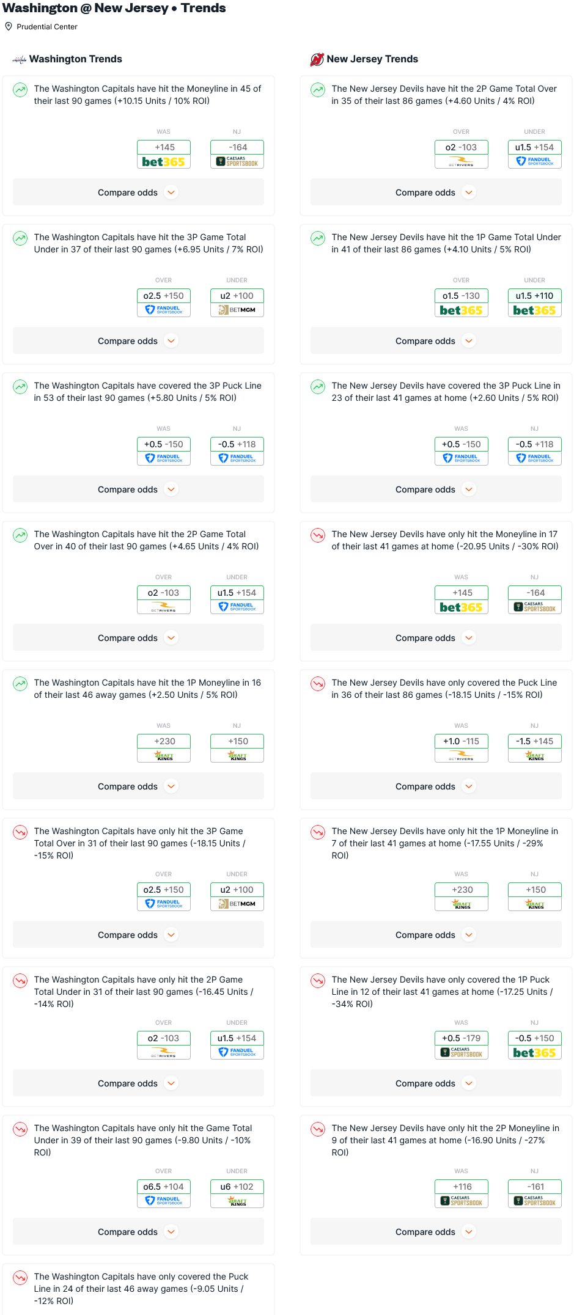Click the bet365 logo under WAS +145 Capitals Moneyline
This screenshot has height=1315, width=574.
pyautogui.click(x=163, y=162)
